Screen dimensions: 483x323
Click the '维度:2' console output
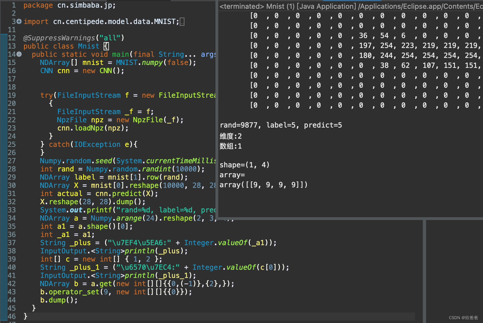pyautogui.click(x=231, y=136)
